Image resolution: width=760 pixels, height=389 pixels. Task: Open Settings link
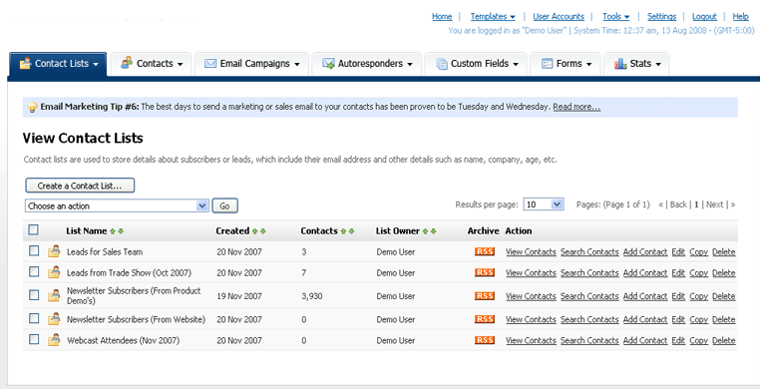coord(661,17)
